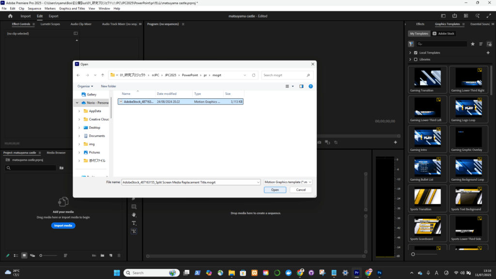
Task: Click the favorites star in Graphics Templates
Action: [473, 44]
